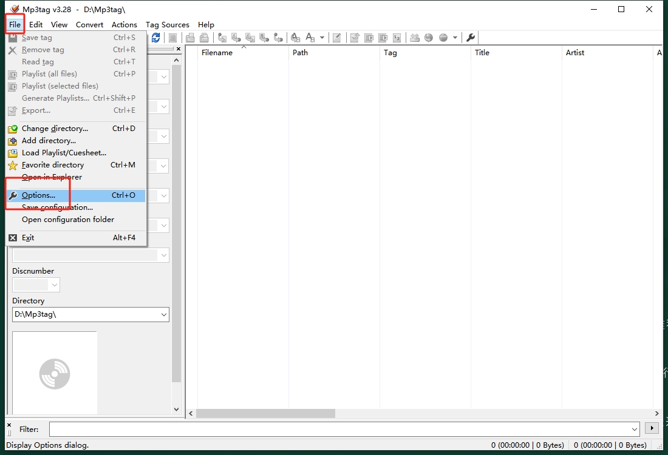This screenshot has height=455, width=668.
Task: Open the Actions menu
Action: point(124,25)
